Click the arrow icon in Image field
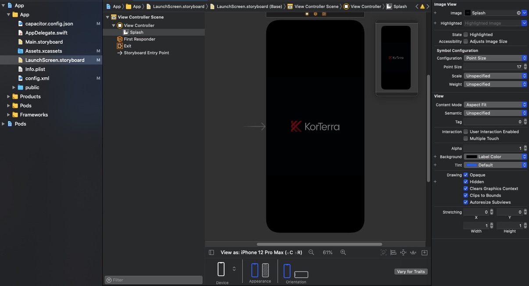Image resolution: width=529 pixels, height=286 pixels. click(x=518, y=13)
